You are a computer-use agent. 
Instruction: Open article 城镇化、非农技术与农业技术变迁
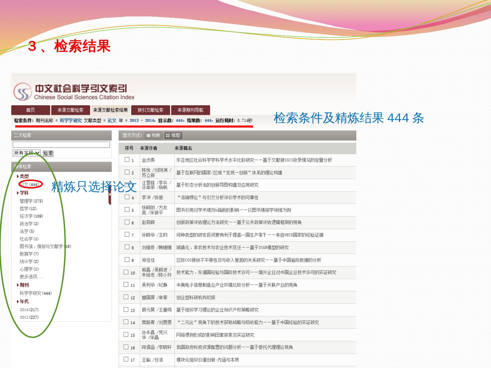tap(232, 248)
